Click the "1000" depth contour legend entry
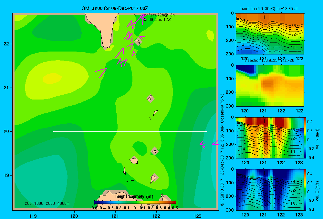The image size is (323, 219). pyautogui.click(x=39, y=204)
